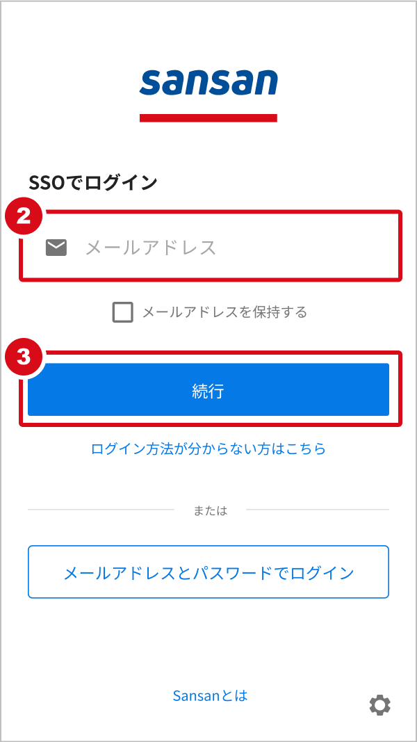Click the red bar beneath the Sansan logo
This screenshot has width=417, height=742.
tap(208, 118)
